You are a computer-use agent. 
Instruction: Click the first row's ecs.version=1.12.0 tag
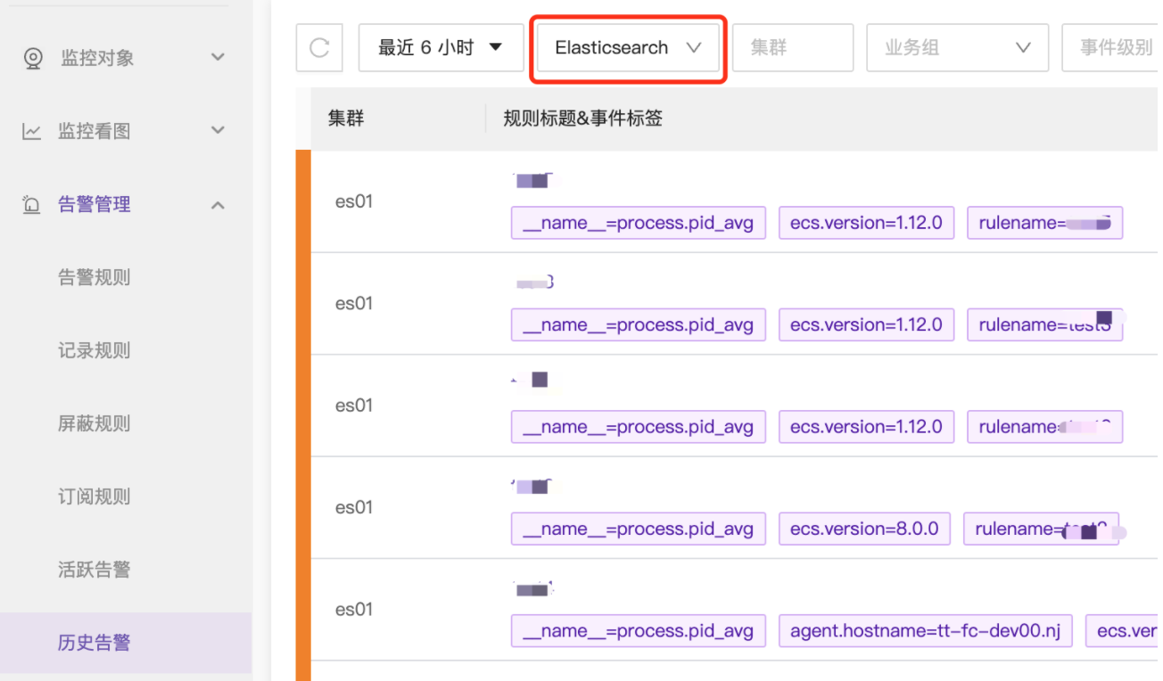866,223
